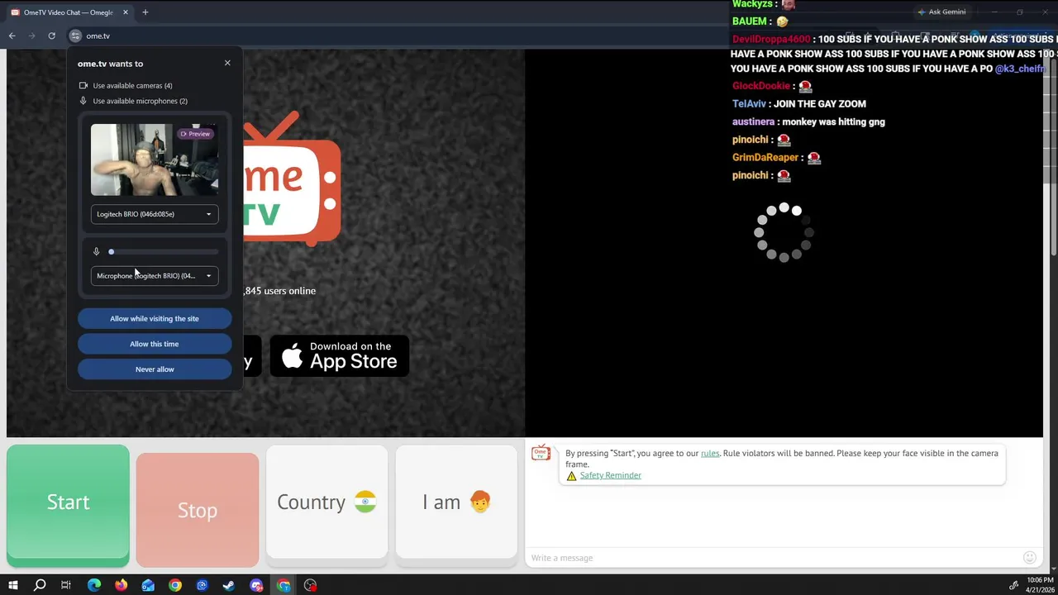
Task: Open the Microphone Logitech BRIO dropdown
Action: click(x=155, y=276)
